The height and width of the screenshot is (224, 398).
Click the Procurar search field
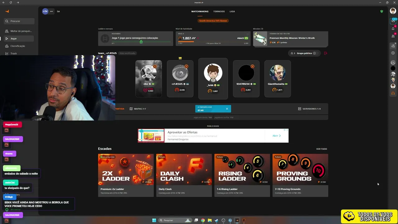tap(19, 21)
